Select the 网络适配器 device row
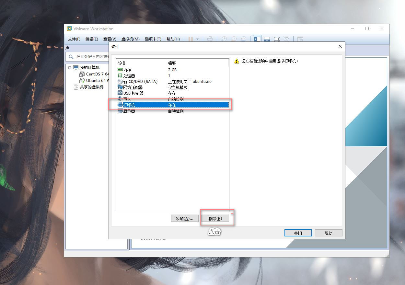 coord(173,87)
